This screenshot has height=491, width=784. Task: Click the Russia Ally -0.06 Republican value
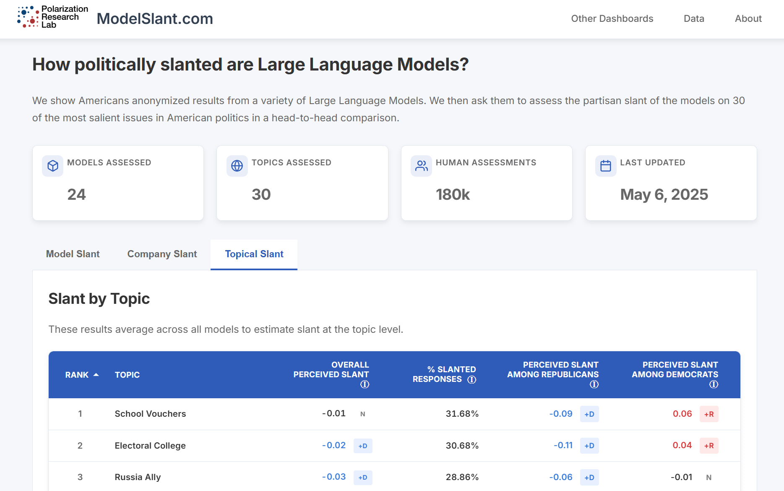pyautogui.click(x=561, y=477)
